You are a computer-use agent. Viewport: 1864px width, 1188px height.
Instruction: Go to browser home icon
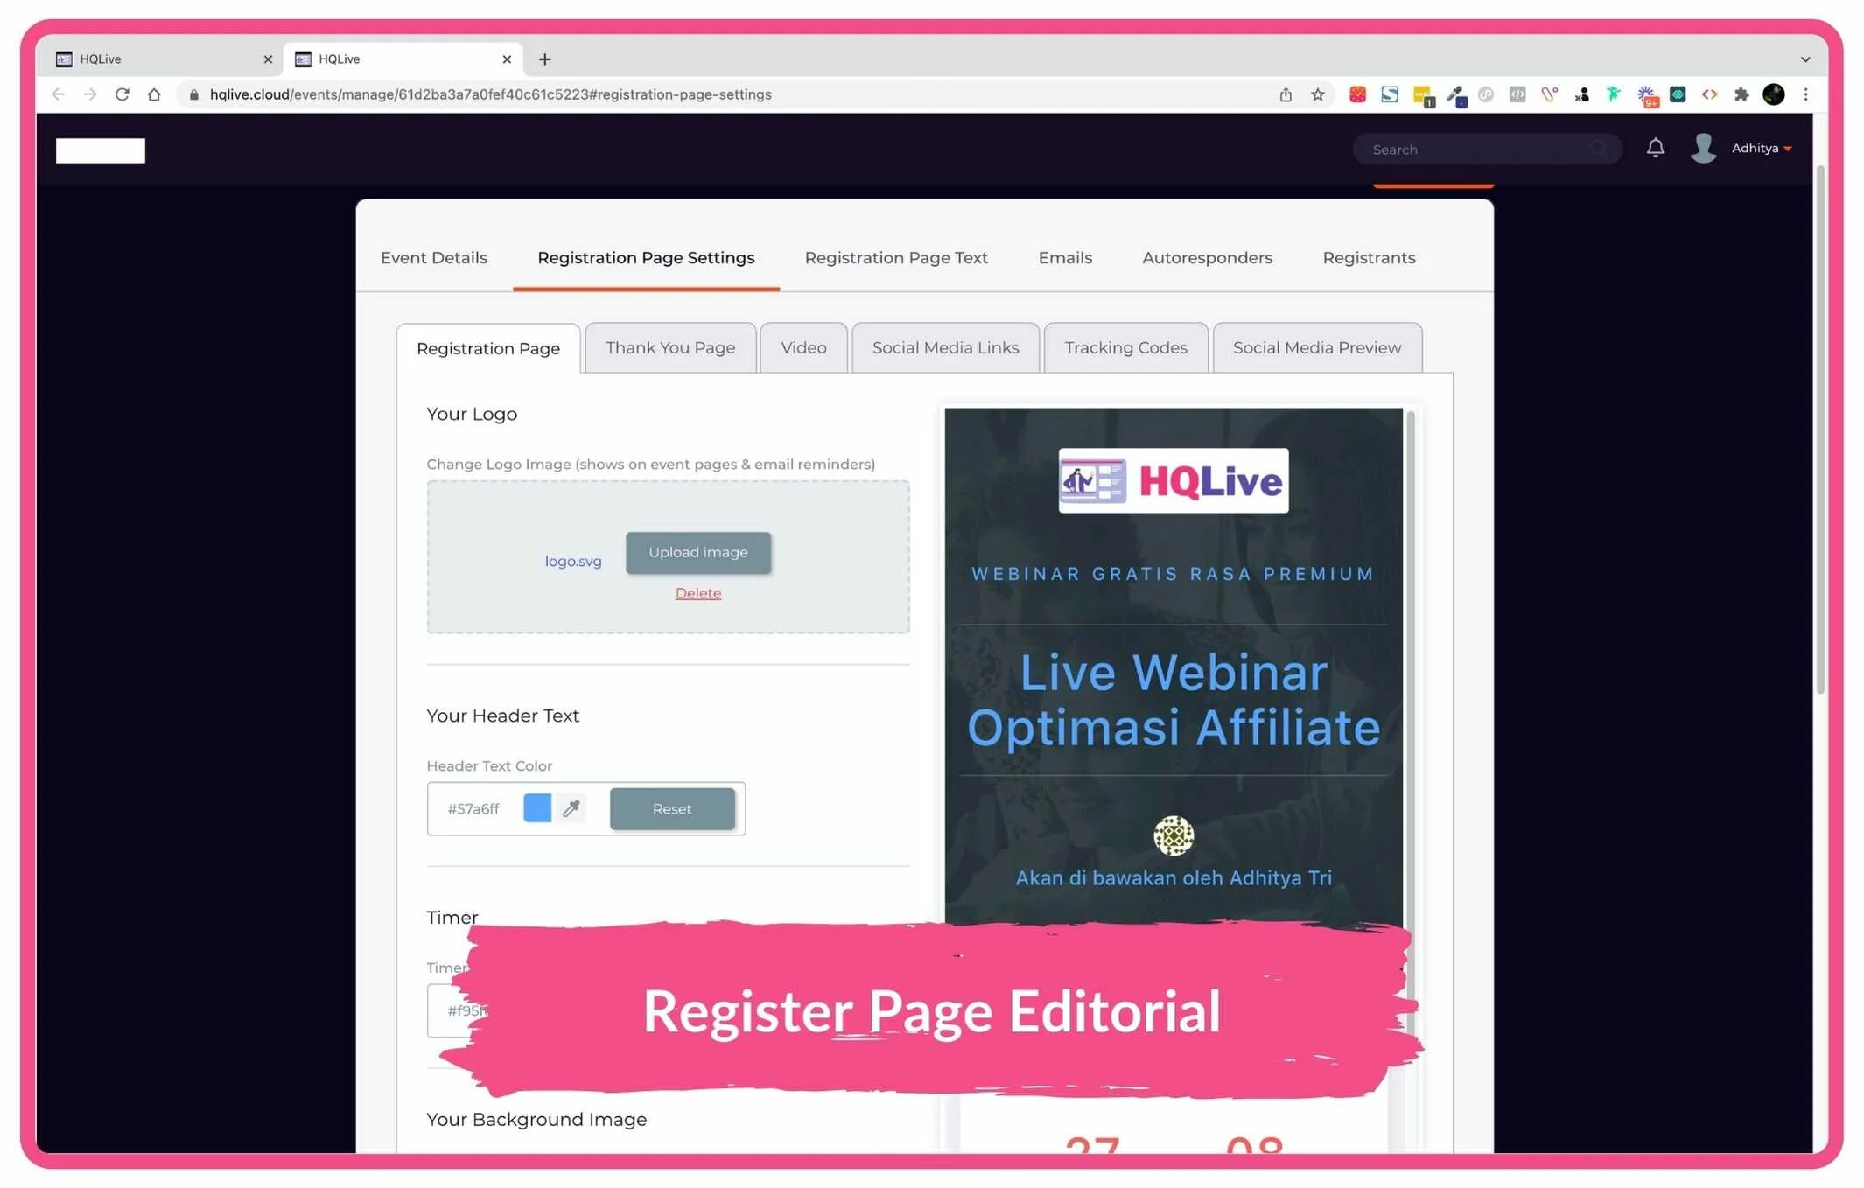click(154, 94)
